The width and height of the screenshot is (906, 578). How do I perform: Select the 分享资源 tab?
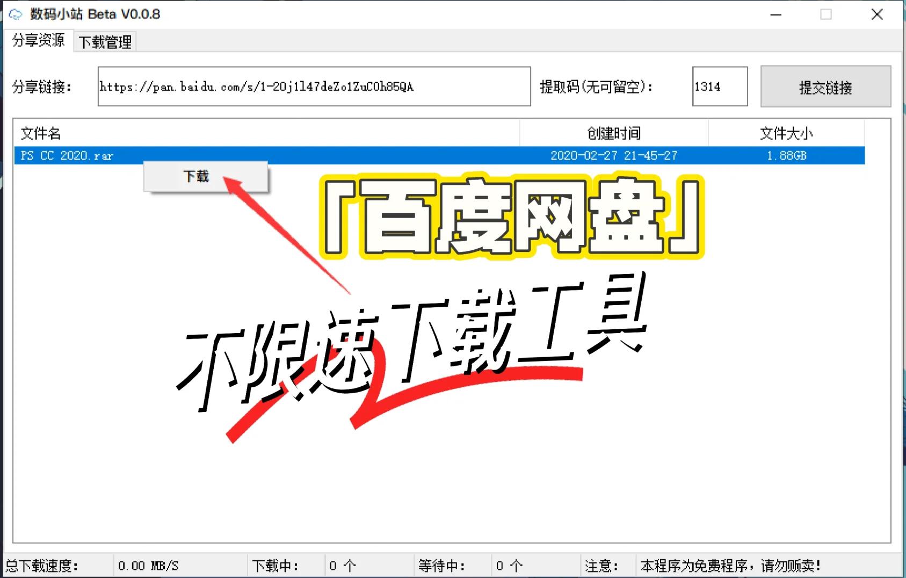click(37, 40)
